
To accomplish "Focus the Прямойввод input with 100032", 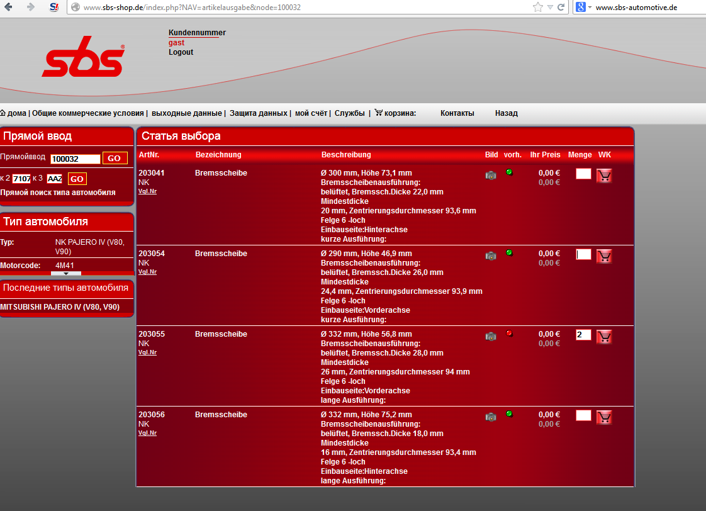I will pos(76,159).
